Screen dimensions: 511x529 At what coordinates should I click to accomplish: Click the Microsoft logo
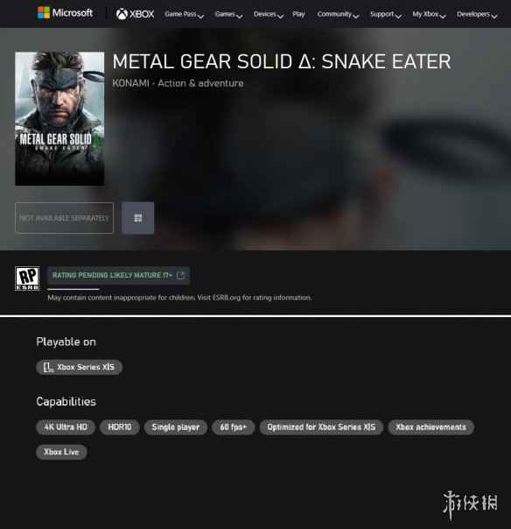coord(65,13)
